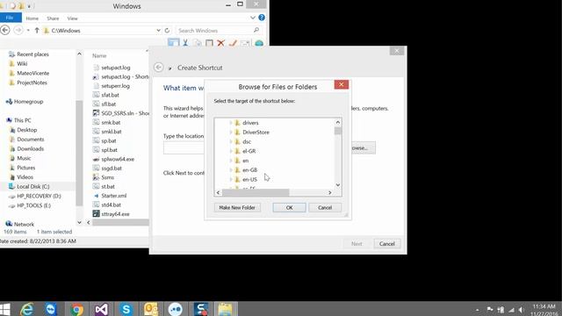Click the teal globe icon in Explorer toolbar

click(x=259, y=43)
